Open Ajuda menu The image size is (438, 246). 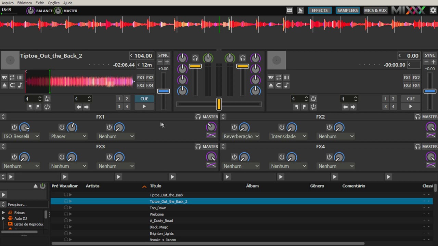pyautogui.click(x=68, y=3)
